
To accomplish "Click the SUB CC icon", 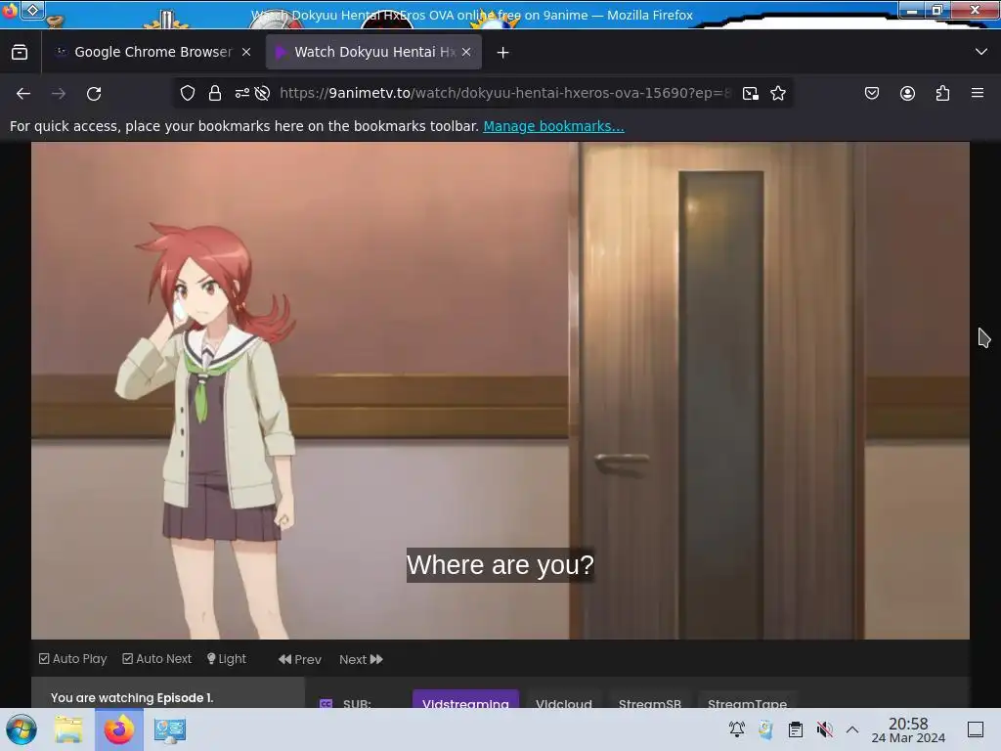I will 326,703.
